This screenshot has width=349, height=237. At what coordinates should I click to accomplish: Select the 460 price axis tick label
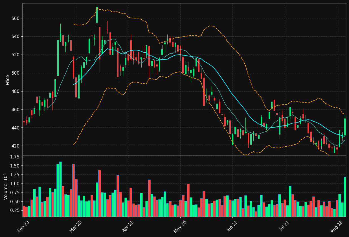click(16, 109)
